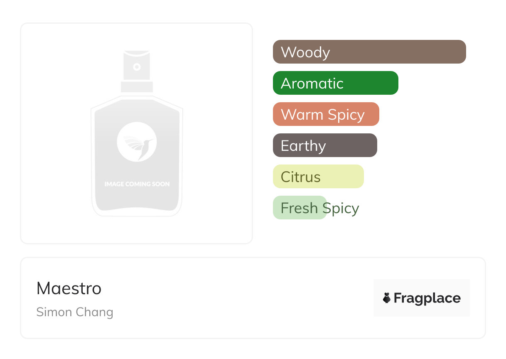Click the "IMAGE COMING SOON" caption
The image size is (506, 359).
137,184
